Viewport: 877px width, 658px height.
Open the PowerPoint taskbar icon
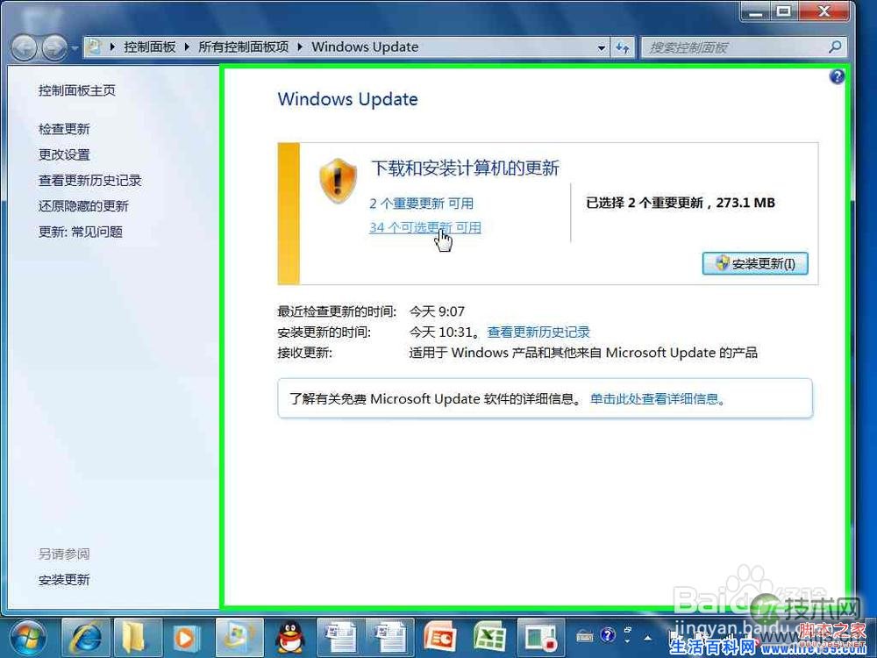[441, 639]
